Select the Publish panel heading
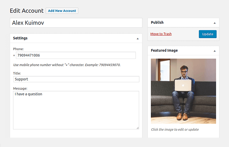The height and width of the screenshot is (147, 229). [157, 22]
